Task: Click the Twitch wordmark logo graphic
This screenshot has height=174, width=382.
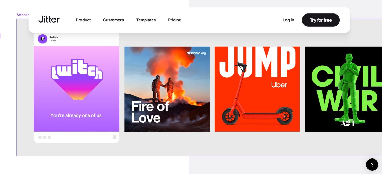Action: (x=77, y=69)
